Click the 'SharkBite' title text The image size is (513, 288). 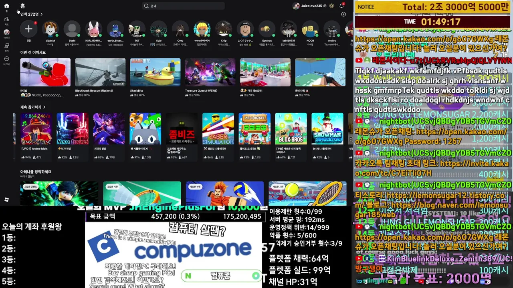click(x=137, y=91)
